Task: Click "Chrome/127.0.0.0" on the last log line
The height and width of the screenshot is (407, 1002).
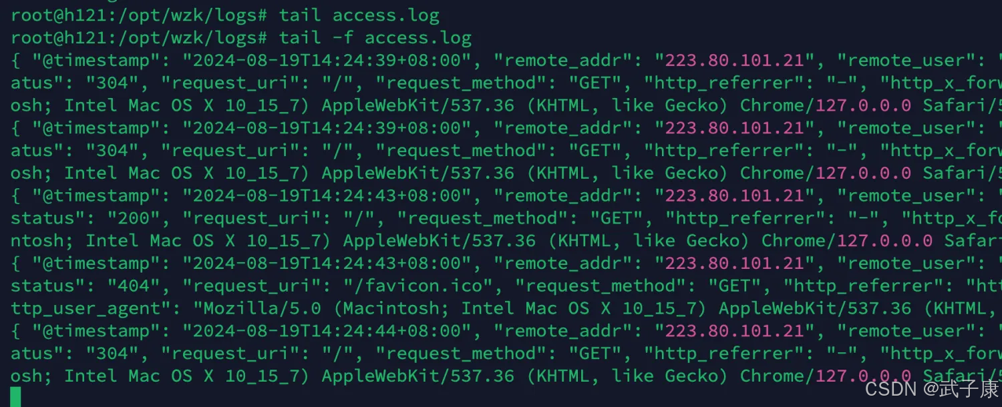Action: 826,376
